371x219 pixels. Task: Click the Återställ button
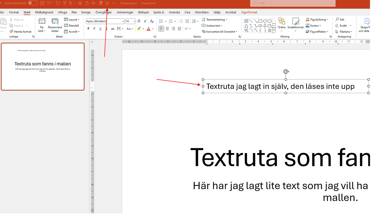pos(71,25)
